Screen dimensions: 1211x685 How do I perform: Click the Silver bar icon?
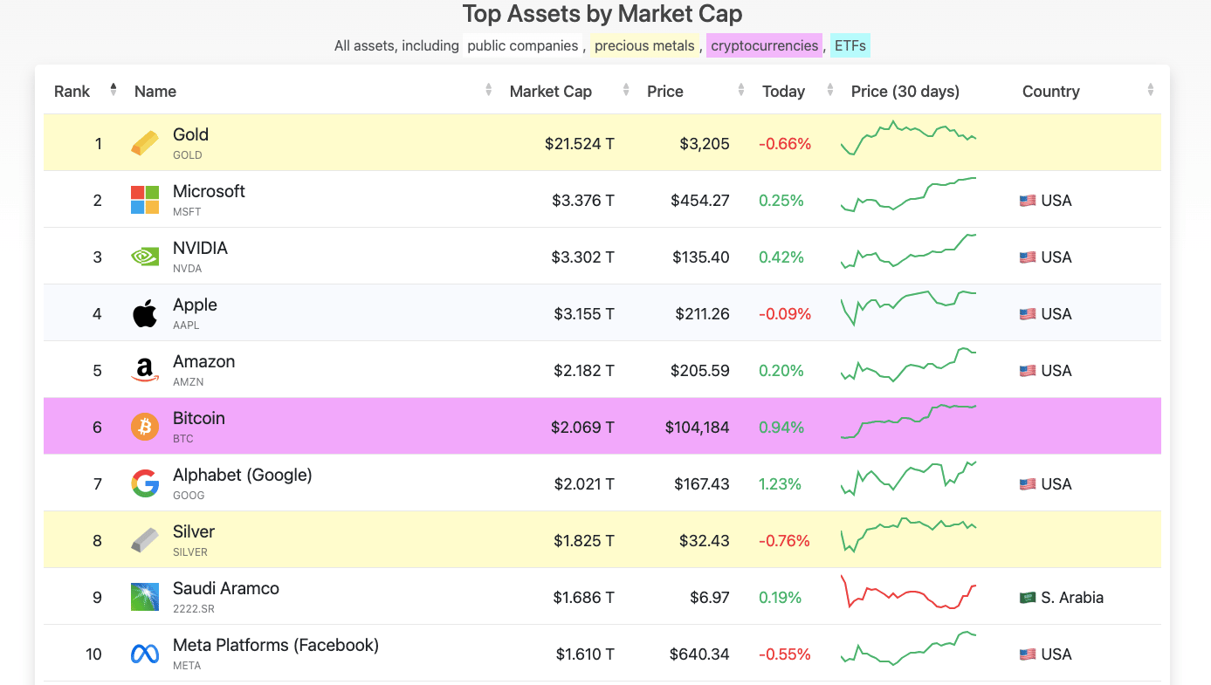tap(145, 540)
